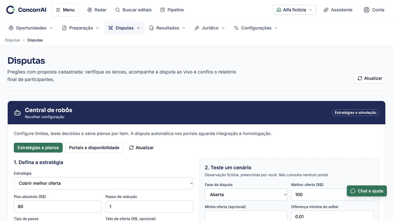Click the document icon beside Preparação
The image size is (393, 221).
tap(64, 28)
